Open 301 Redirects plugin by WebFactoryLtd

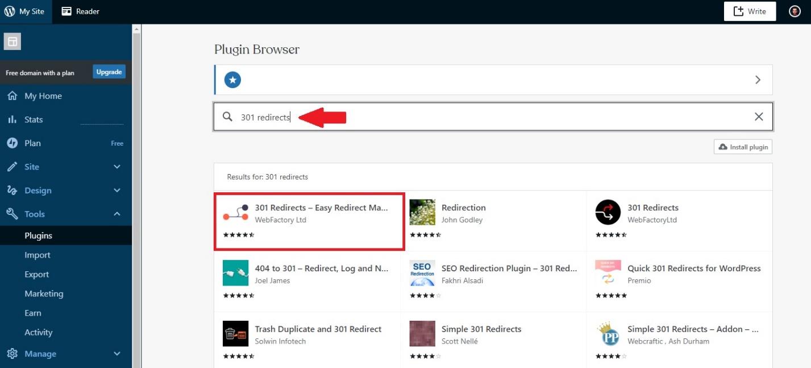click(679, 221)
